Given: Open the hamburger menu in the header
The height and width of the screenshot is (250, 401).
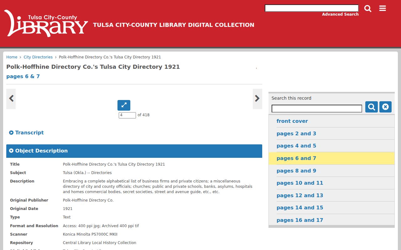Looking at the screenshot, I should pos(383,8).
